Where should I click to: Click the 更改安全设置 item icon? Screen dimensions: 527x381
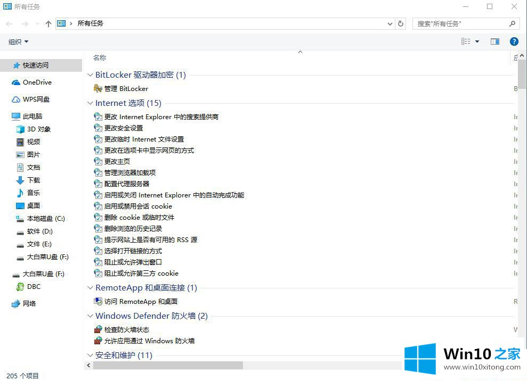click(98, 128)
